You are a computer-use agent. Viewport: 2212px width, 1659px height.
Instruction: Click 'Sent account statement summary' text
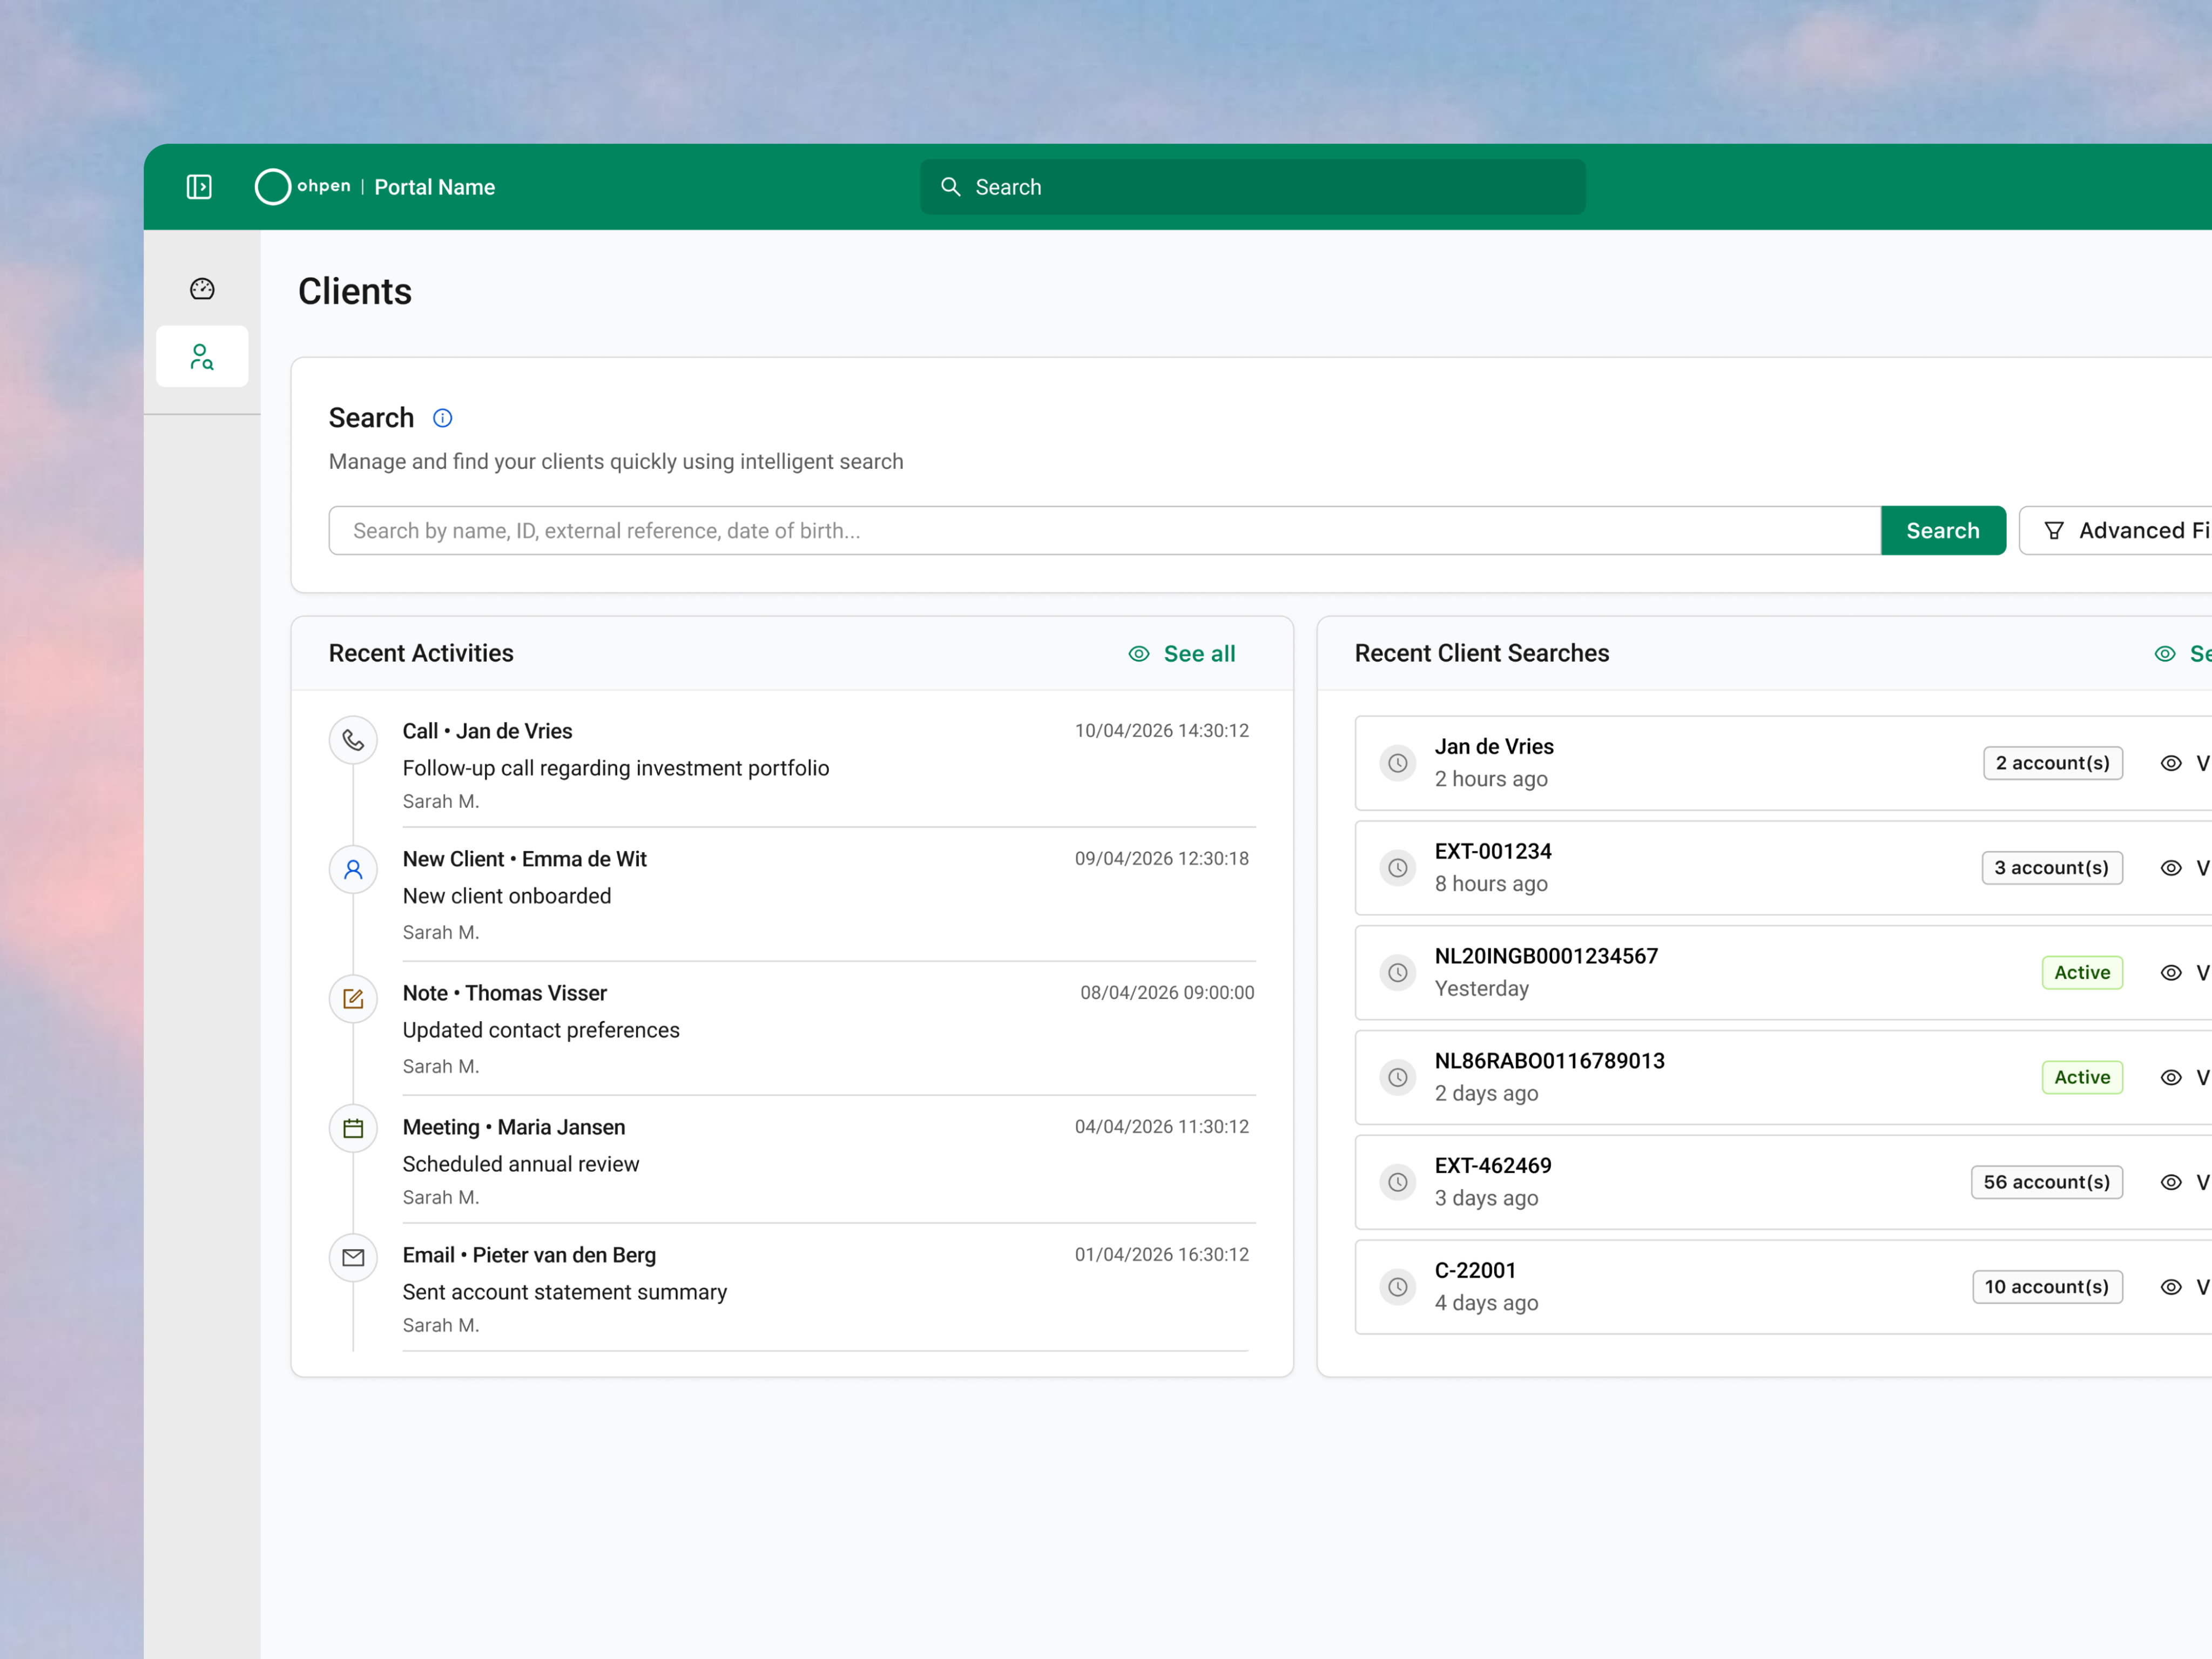(565, 1292)
